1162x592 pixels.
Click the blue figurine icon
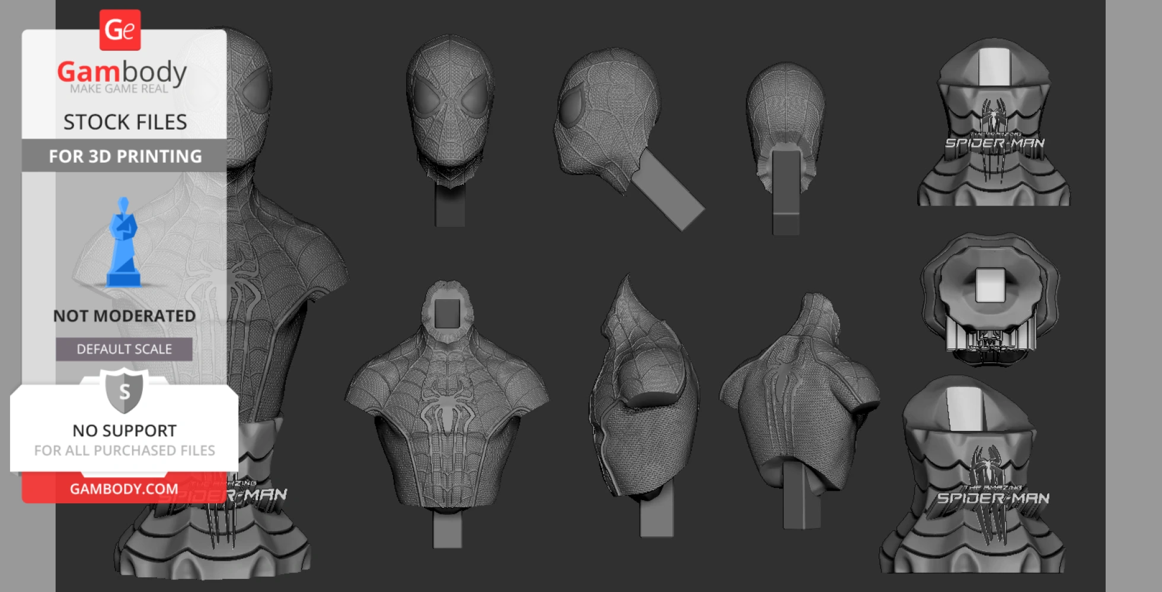click(123, 243)
